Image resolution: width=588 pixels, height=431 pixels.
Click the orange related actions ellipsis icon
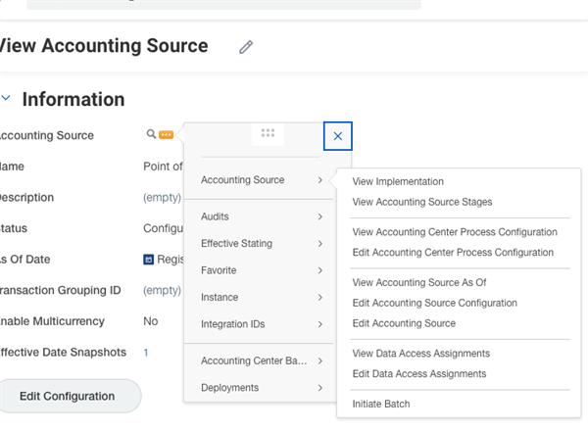(x=167, y=134)
